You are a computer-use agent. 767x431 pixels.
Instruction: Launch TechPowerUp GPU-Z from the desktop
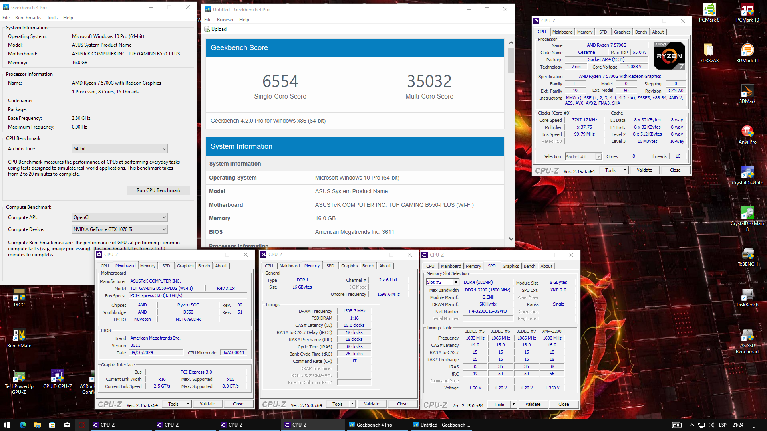19,382
